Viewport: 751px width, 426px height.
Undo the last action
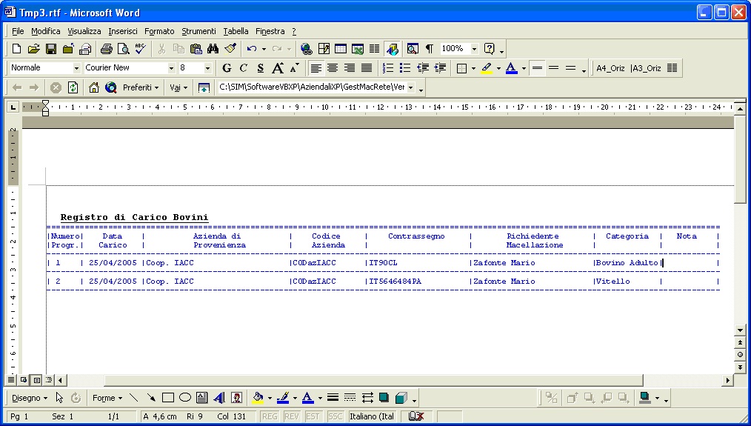[252, 48]
